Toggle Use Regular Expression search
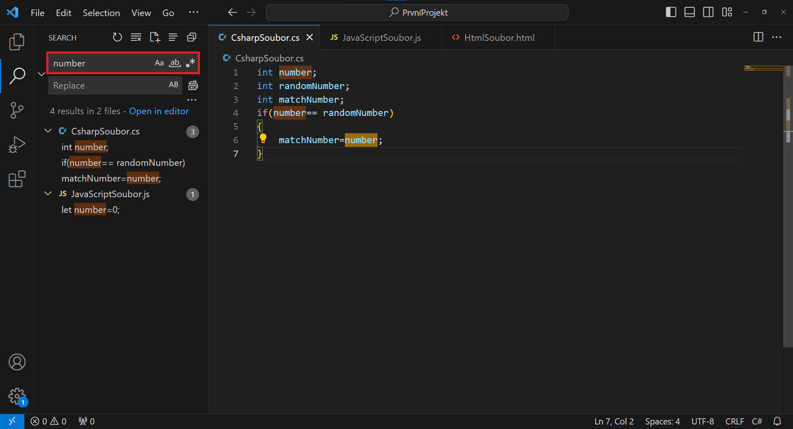 coord(190,63)
